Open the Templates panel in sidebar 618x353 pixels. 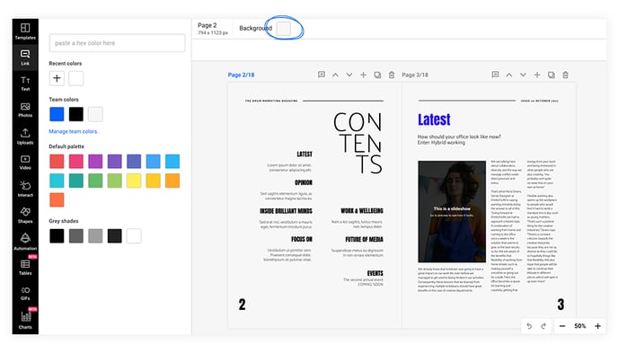[x=25, y=31]
